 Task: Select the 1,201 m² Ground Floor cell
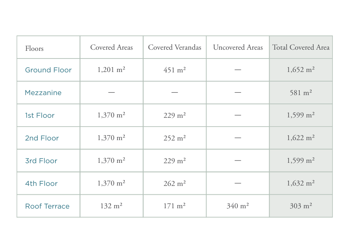pos(111,70)
